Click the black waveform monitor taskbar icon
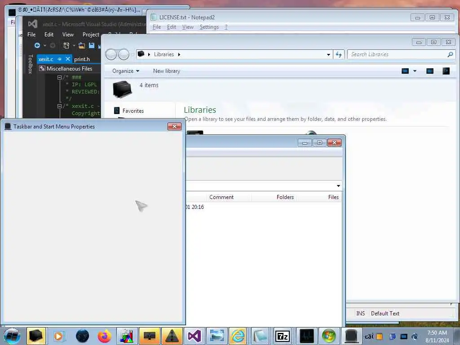The height and width of the screenshot is (345, 460). tap(307, 336)
